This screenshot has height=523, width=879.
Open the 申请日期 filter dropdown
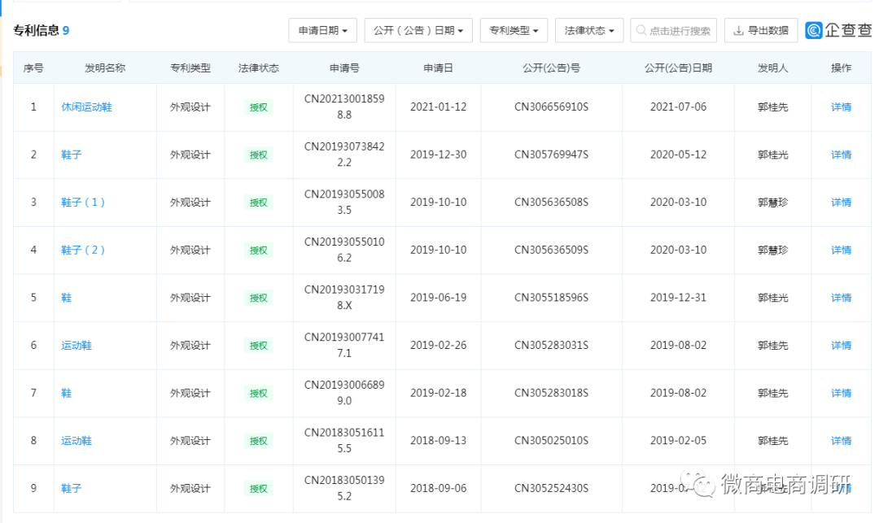(x=322, y=31)
